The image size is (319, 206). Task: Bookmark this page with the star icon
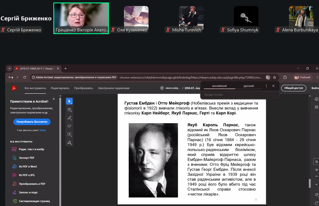point(274,77)
